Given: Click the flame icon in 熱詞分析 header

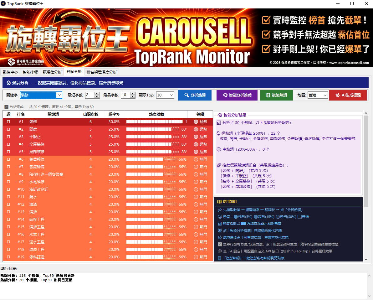Looking at the screenshot, I should coord(8,83).
